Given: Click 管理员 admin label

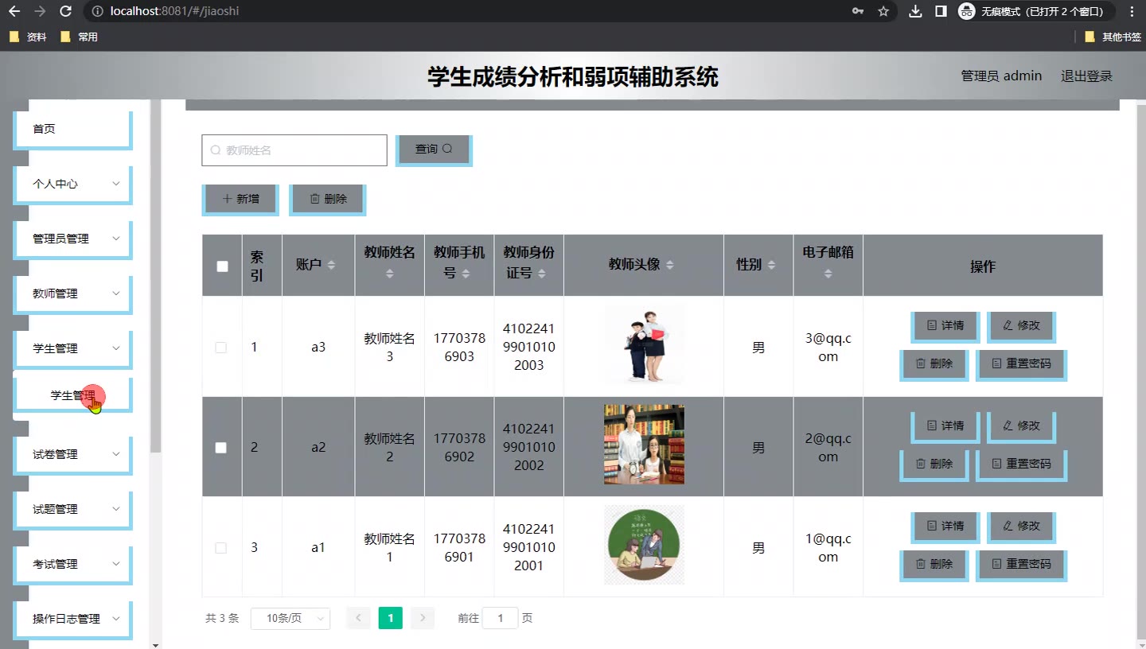Looking at the screenshot, I should pyautogui.click(x=1001, y=76).
